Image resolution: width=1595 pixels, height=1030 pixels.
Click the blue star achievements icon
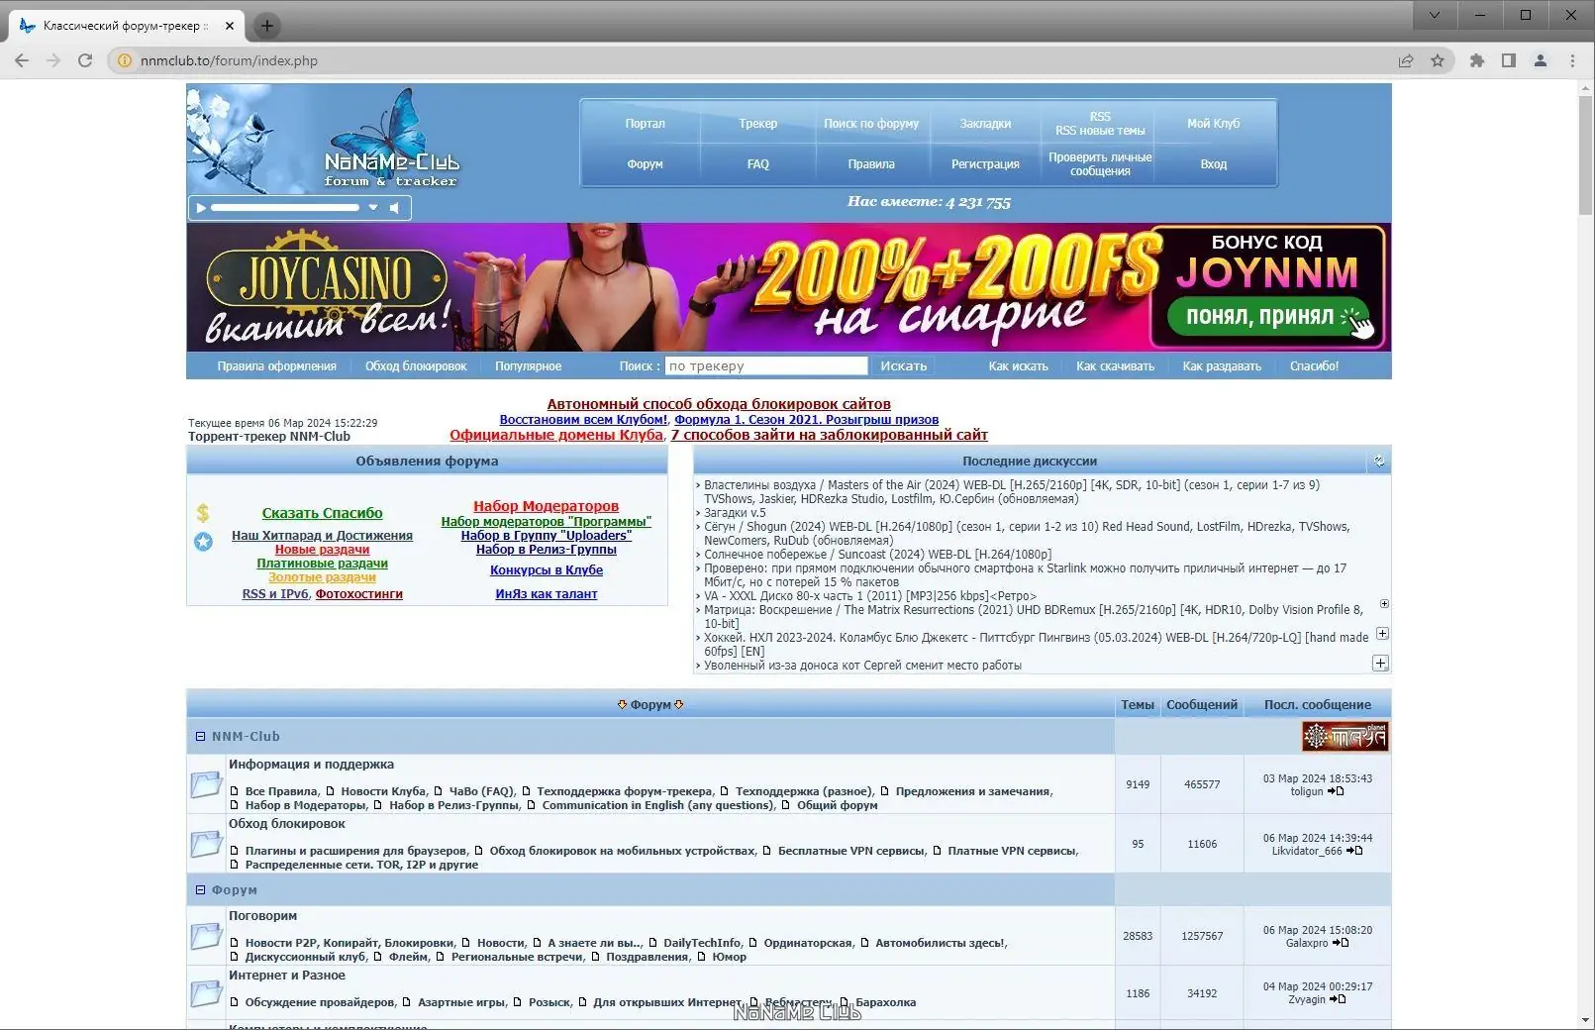pyautogui.click(x=203, y=542)
